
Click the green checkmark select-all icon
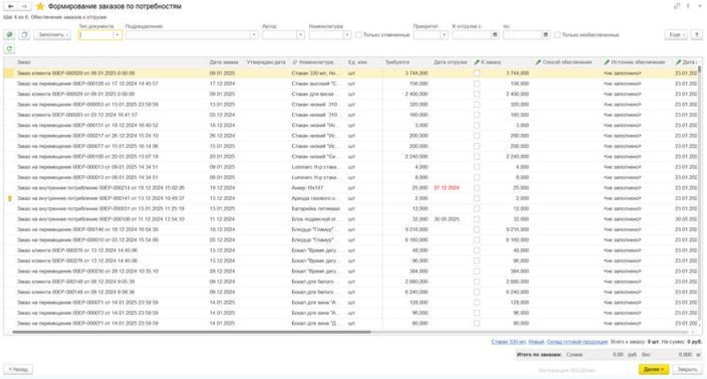tap(10, 35)
